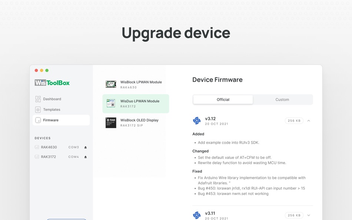Click the v3.12 firmware swirl icon
The height and width of the screenshot is (220, 352).
point(197,120)
